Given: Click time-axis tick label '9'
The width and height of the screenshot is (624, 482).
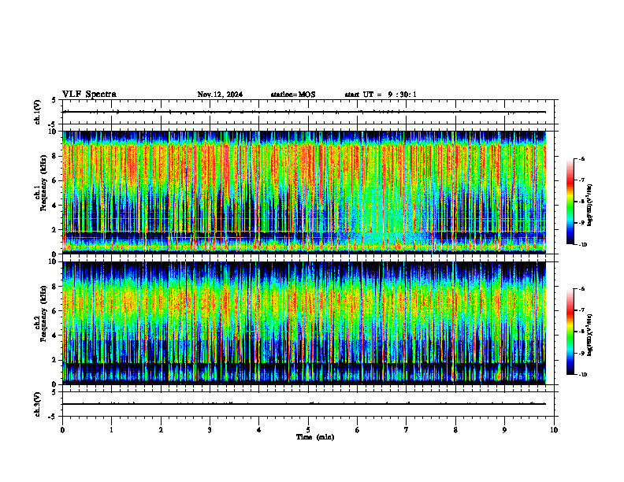Looking at the screenshot, I should [x=504, y=430].
